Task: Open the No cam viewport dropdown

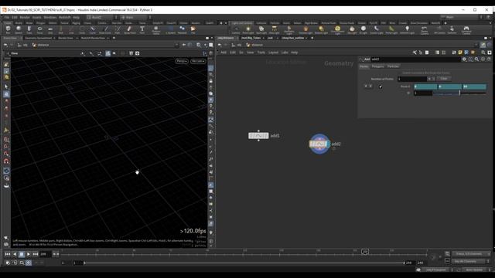Action: click(x=198, y=61)
